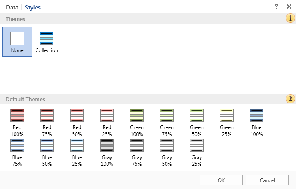Switch to the Data tab

[12, 7]
